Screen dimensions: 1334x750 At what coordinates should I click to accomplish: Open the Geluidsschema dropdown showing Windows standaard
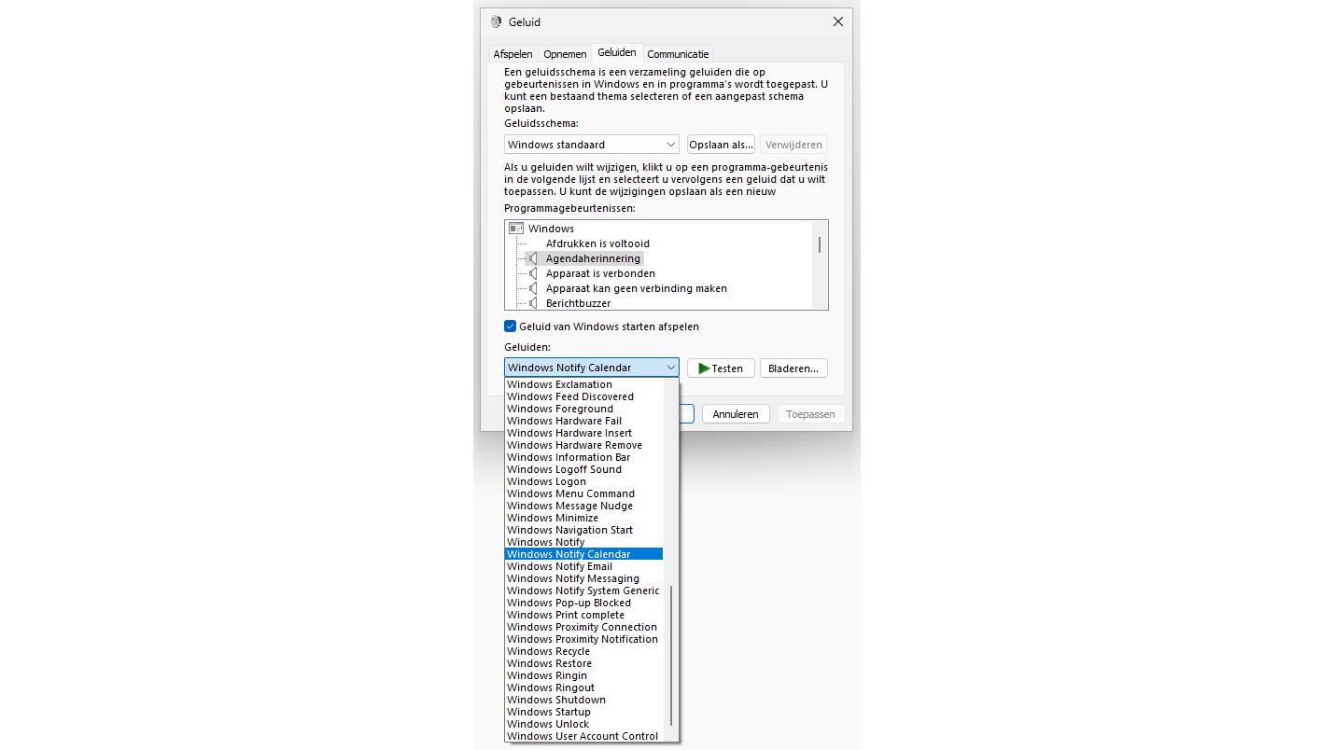click(591, 145)
